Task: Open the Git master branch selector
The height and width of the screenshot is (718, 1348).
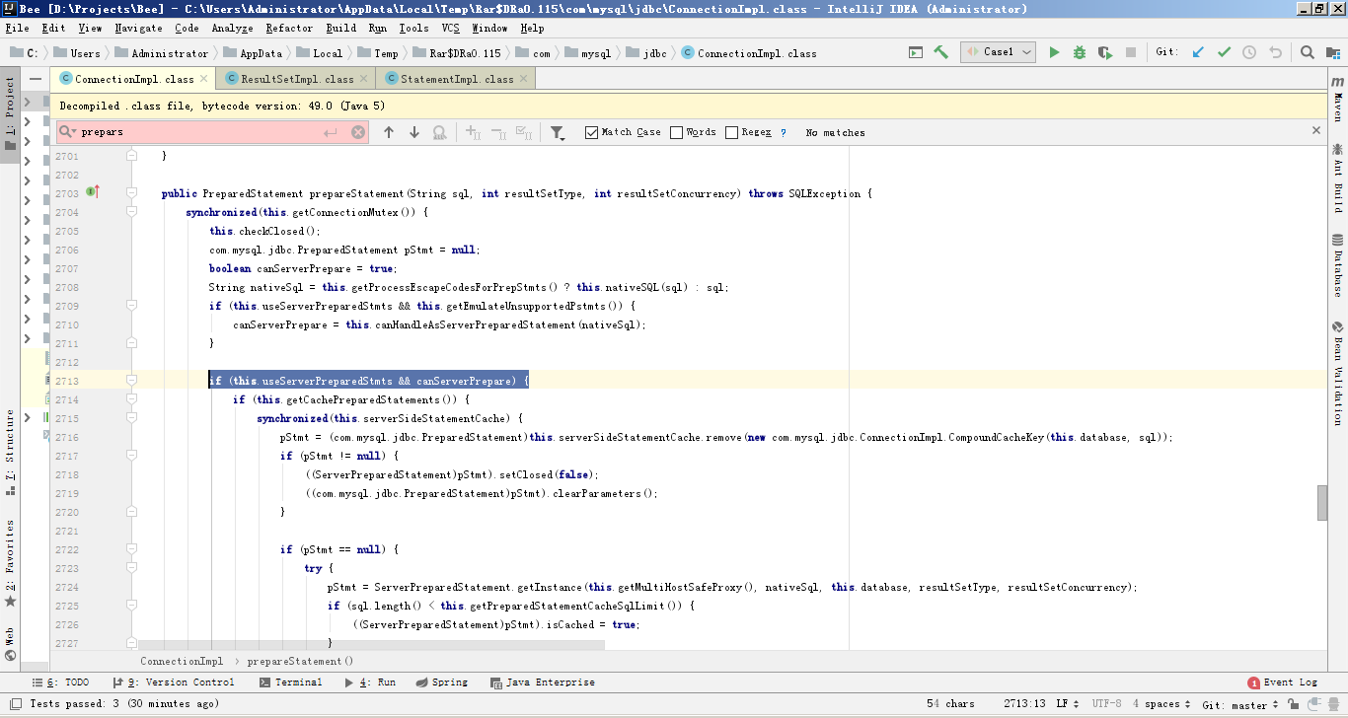Action: tap(1240, 704)
